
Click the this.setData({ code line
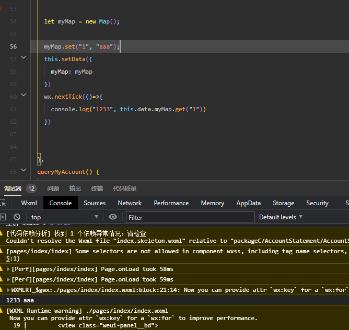68,59
